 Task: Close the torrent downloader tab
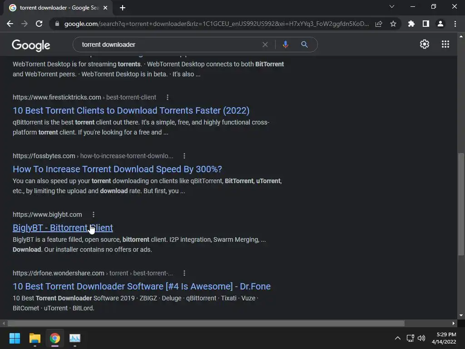(x=105, y=8)
